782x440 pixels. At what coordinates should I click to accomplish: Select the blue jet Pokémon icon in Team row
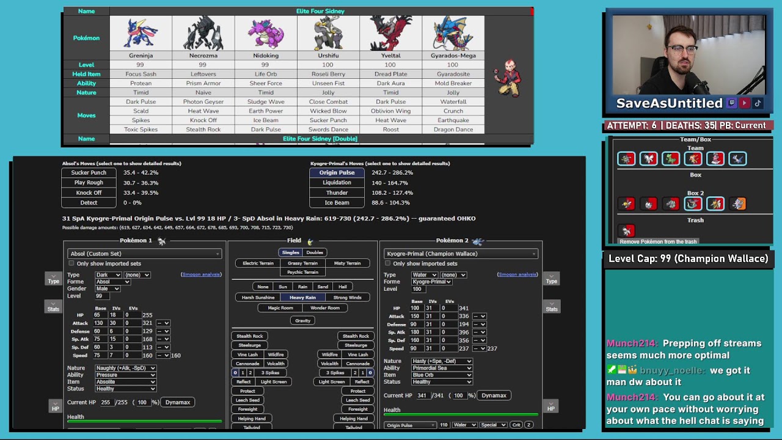tap(737, 159)
